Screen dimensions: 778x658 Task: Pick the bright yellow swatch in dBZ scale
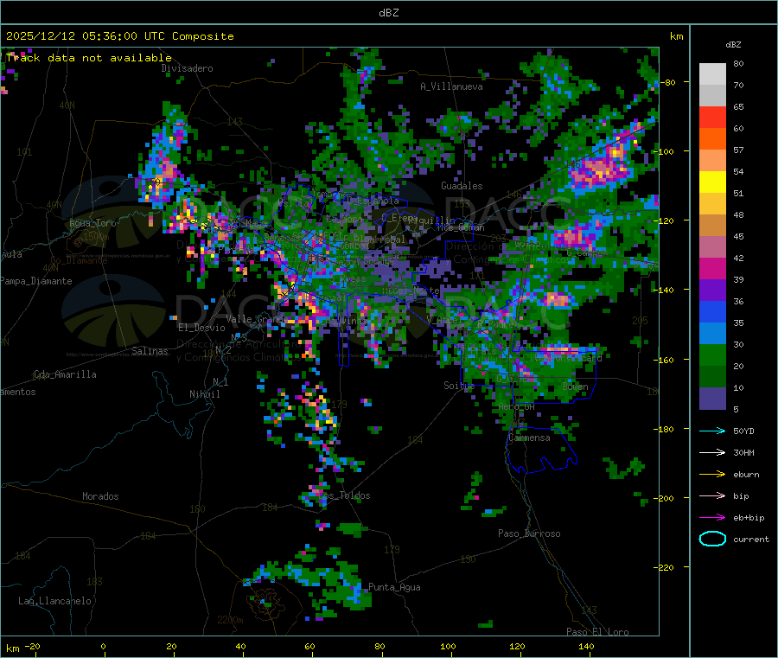712,182
